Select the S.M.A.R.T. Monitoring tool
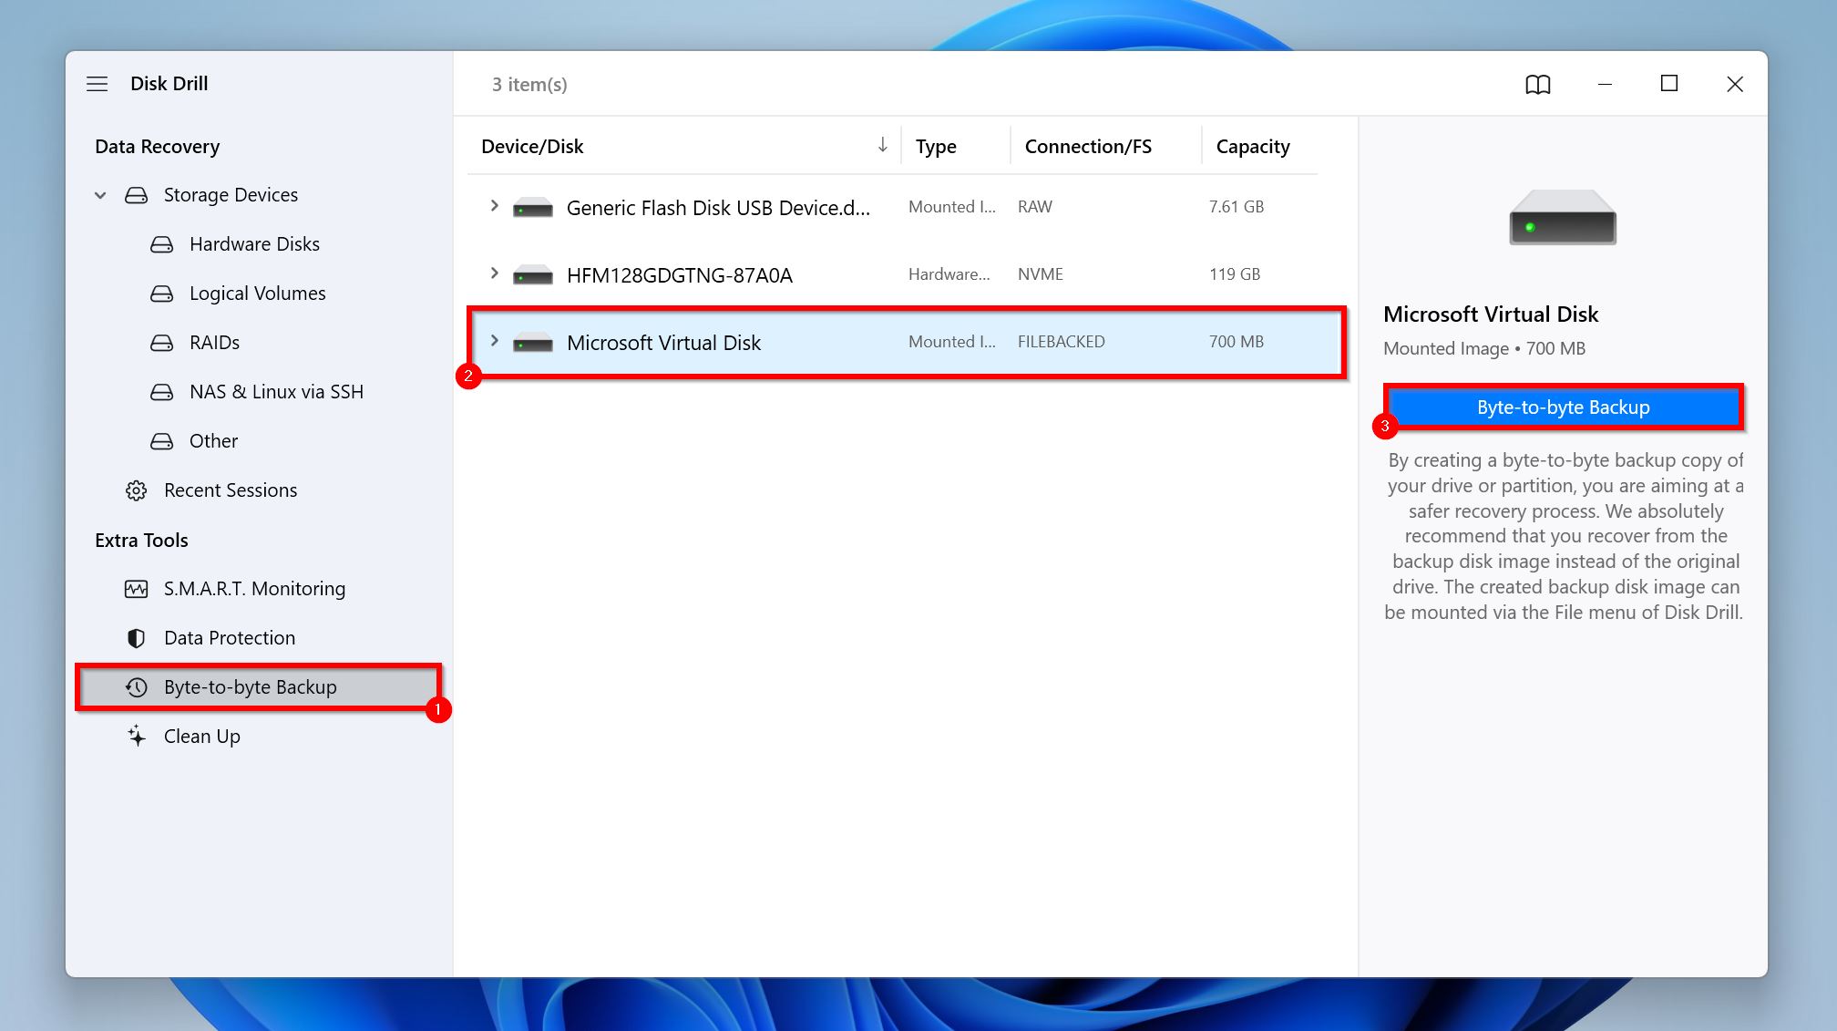This screenshot has width=1837, height=1031. pos(255,587)
